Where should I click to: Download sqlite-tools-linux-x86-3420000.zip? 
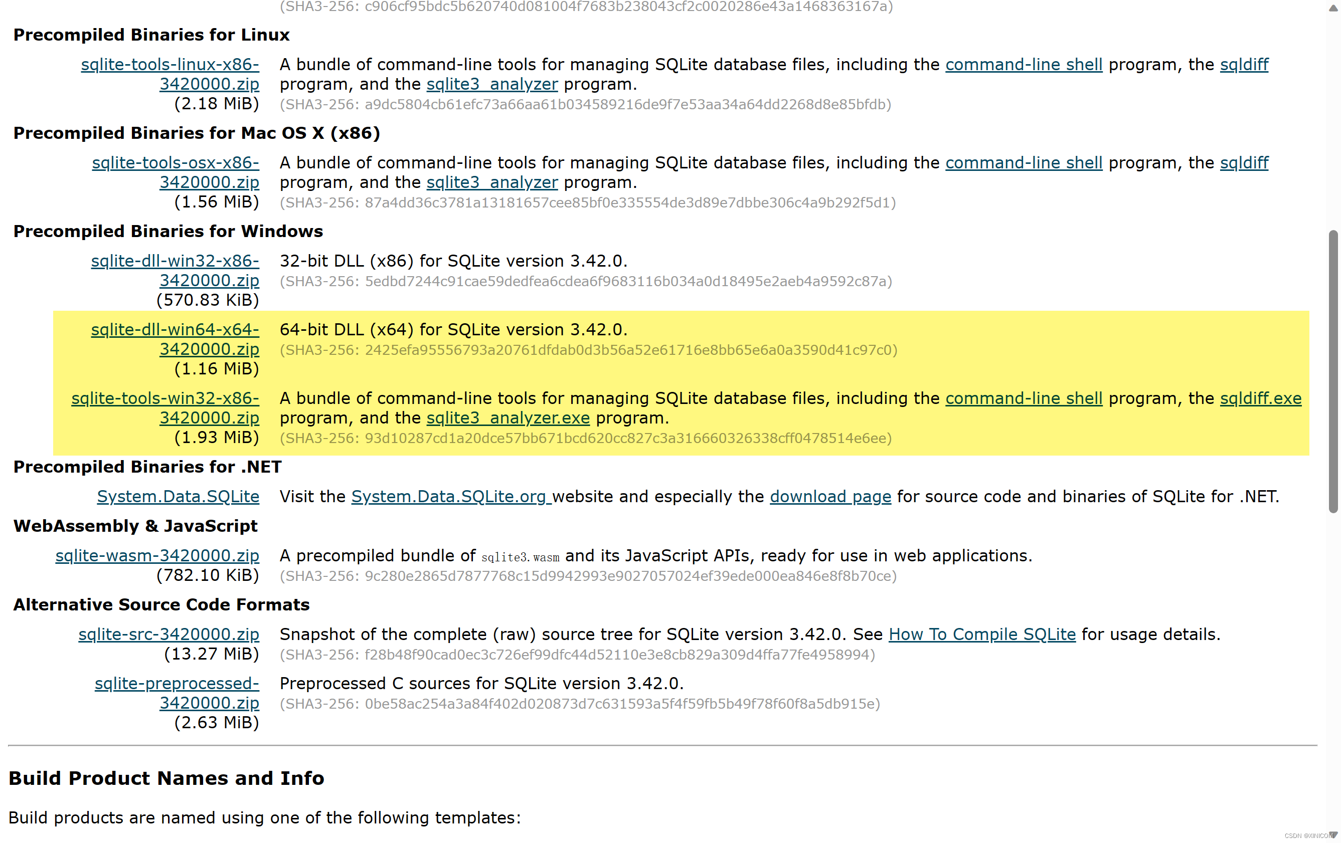[170, 65]
